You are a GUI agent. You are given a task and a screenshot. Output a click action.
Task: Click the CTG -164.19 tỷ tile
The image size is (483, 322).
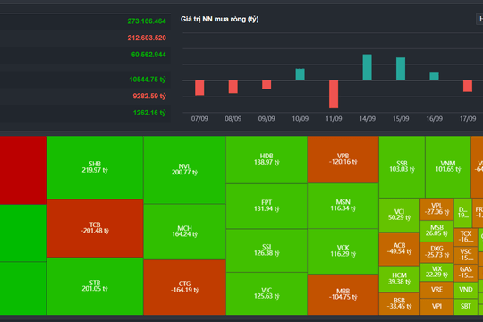pos(184,287)
